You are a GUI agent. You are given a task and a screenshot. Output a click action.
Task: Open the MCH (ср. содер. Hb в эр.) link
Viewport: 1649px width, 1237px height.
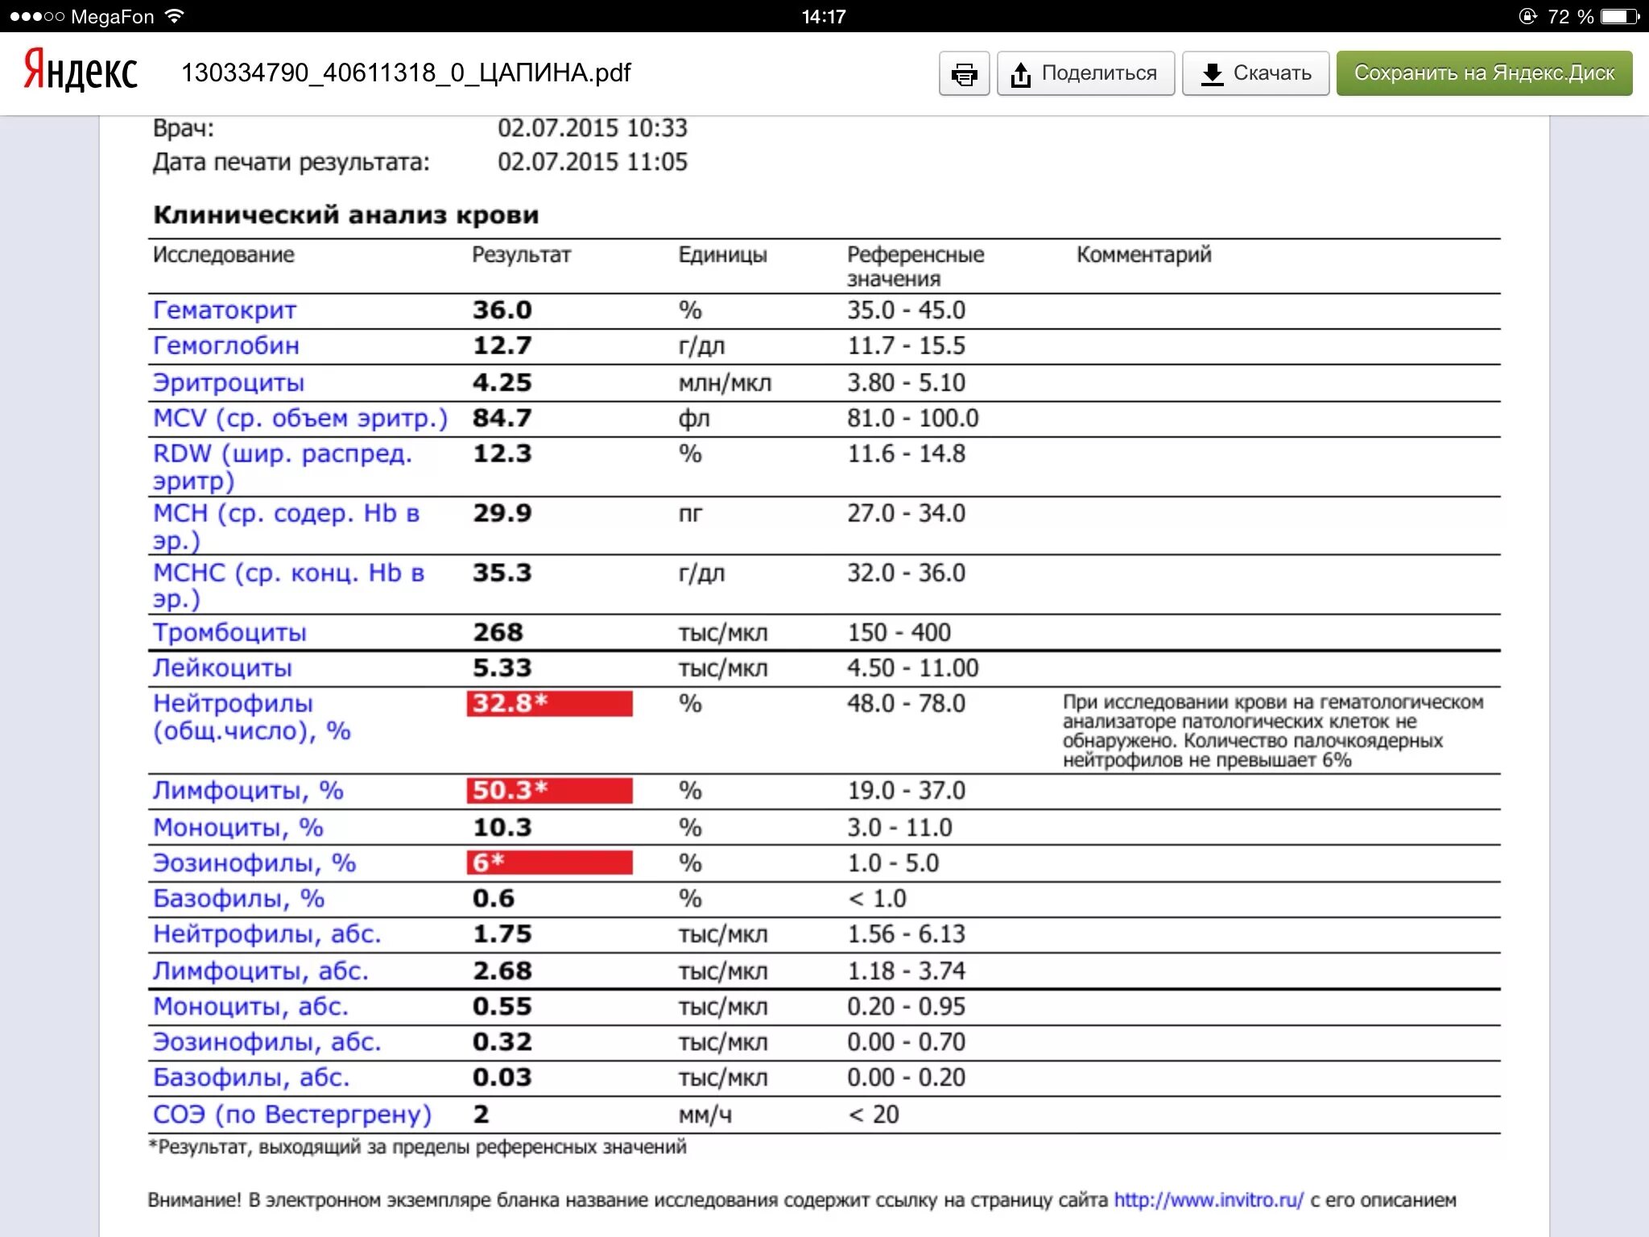286,527
